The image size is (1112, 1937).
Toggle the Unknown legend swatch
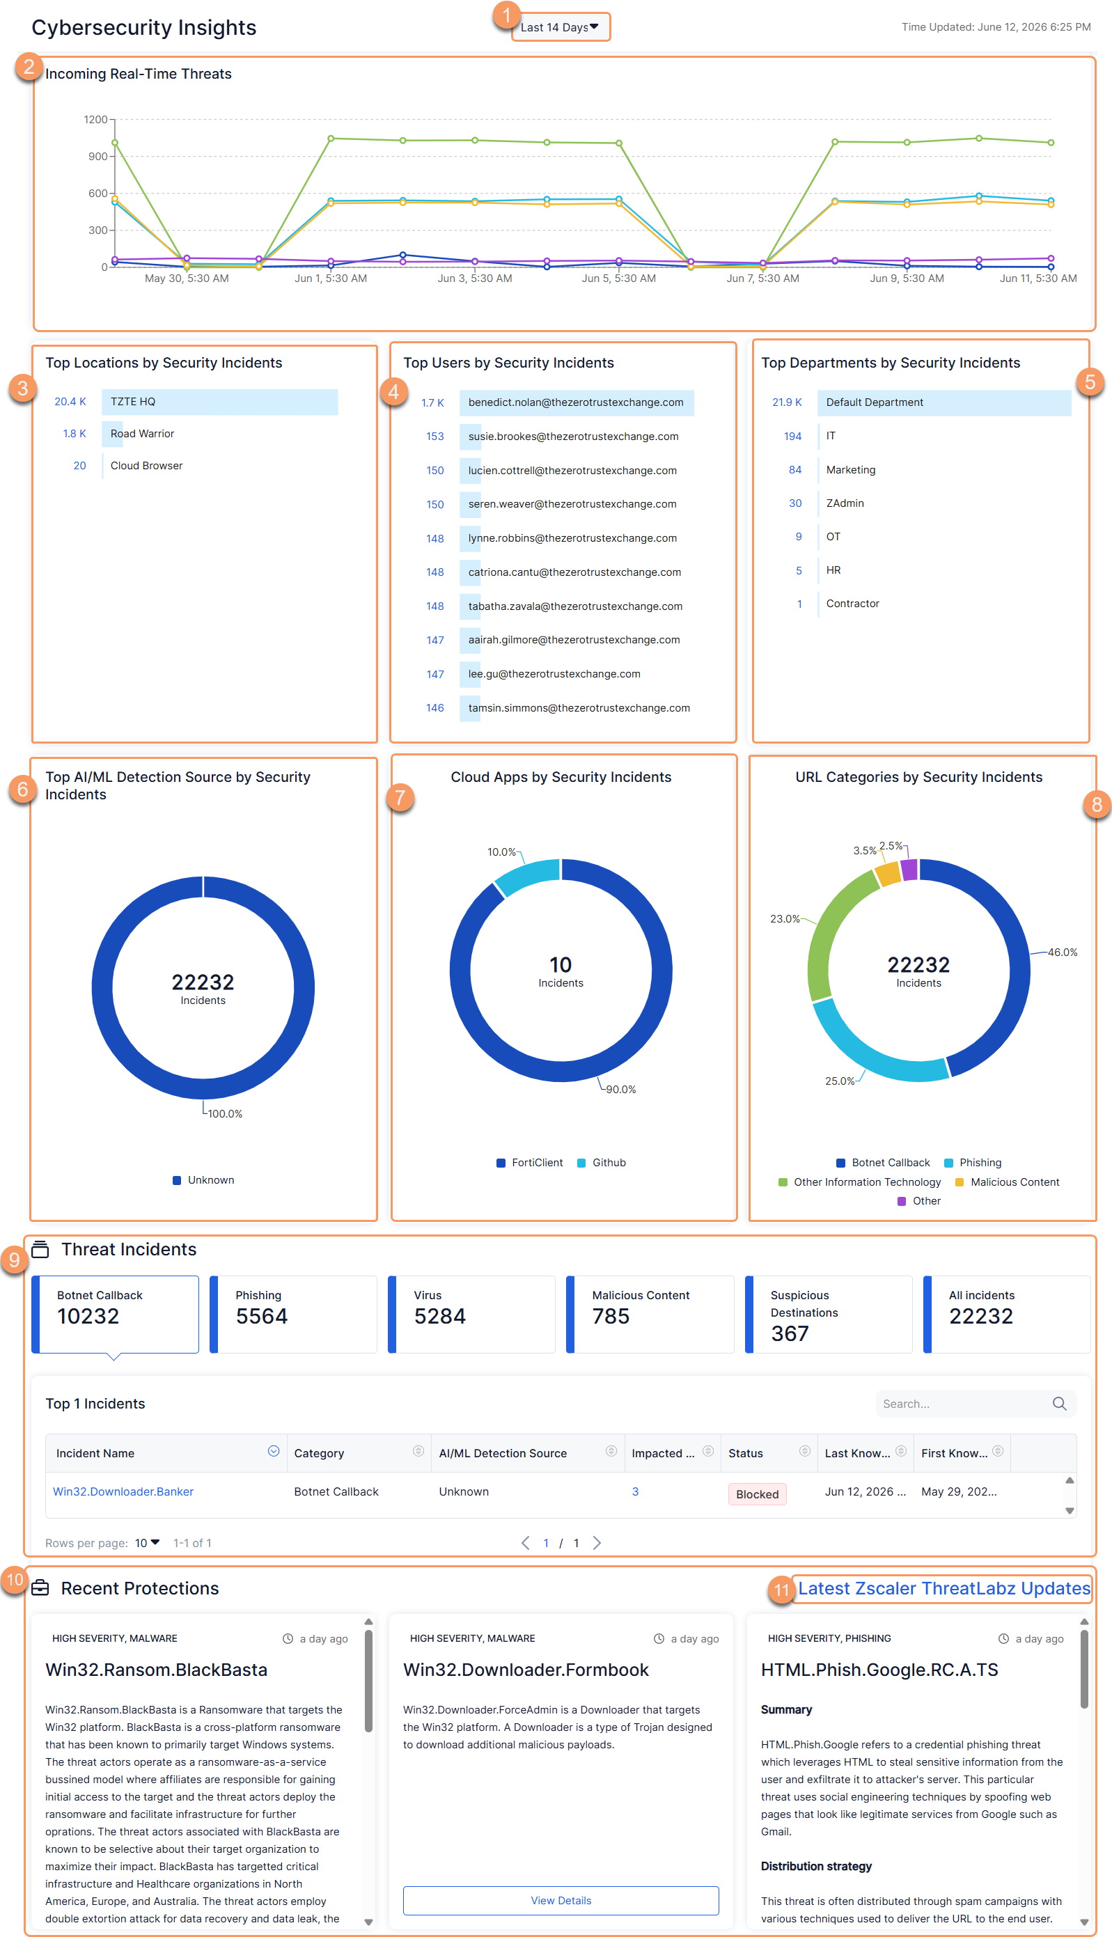pos(176,1179)
